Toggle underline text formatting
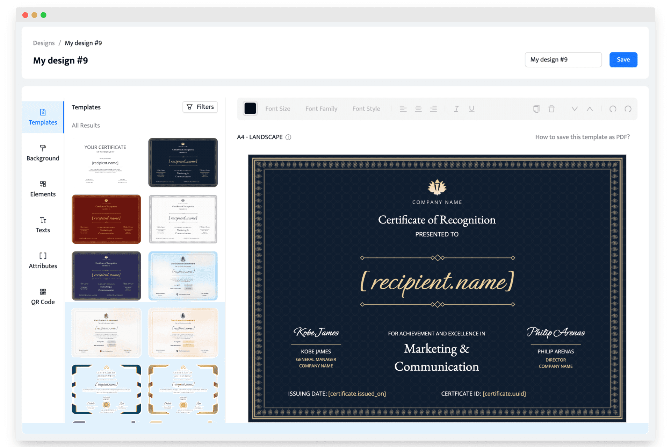671x448 pixels. (471, 109)
